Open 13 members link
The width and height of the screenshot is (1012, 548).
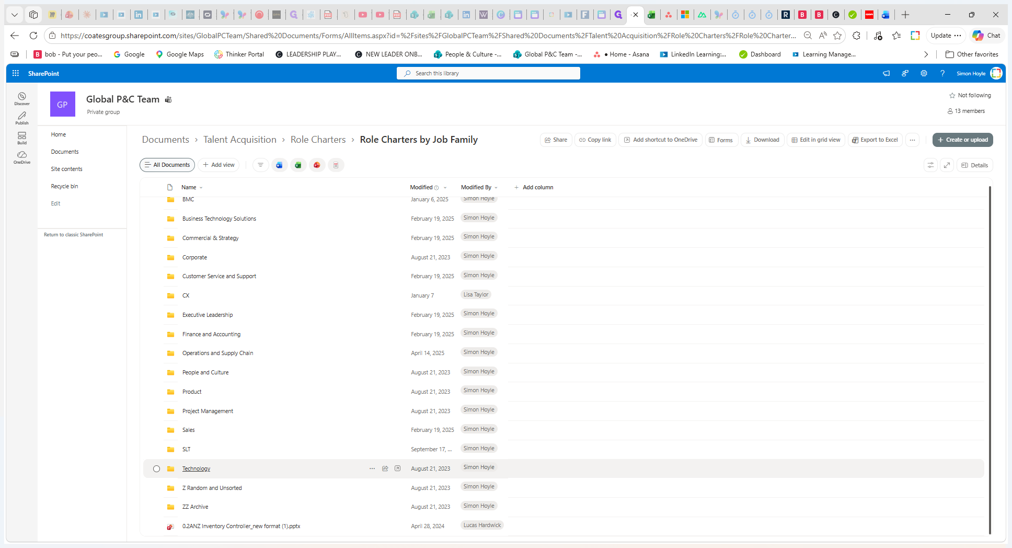click(966, 111)
